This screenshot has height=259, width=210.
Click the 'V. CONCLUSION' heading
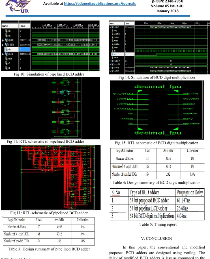coord(156,239)
